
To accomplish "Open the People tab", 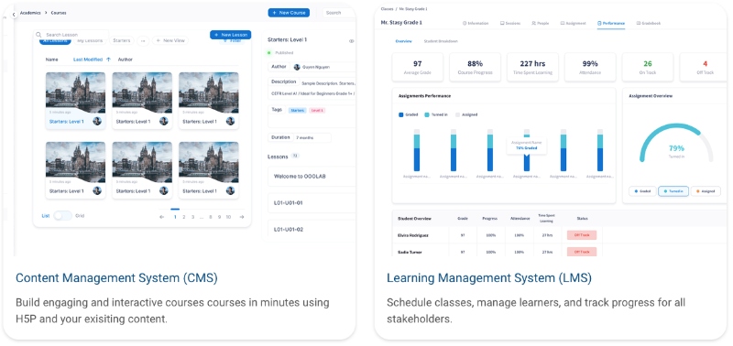I will [x=541, y=23].
